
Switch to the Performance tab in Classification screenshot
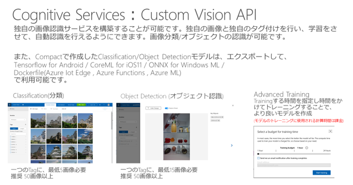[x=61, y=105]
